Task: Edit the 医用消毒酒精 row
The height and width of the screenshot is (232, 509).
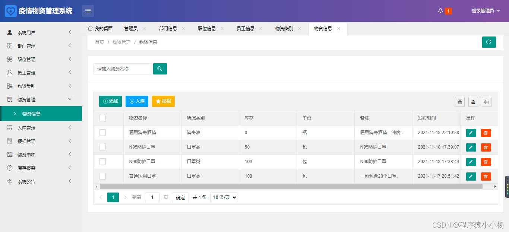Action: [x=471, y=133]
